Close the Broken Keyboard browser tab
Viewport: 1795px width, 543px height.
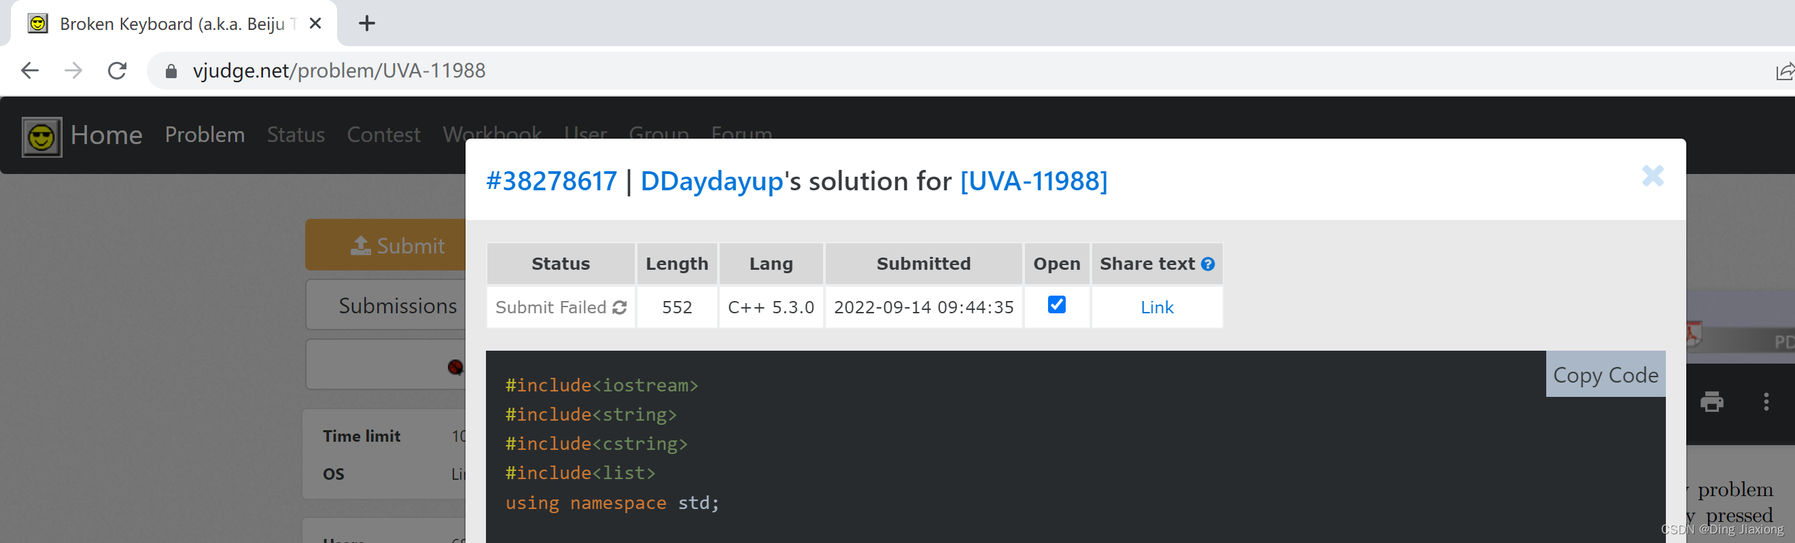pos(315,24)
